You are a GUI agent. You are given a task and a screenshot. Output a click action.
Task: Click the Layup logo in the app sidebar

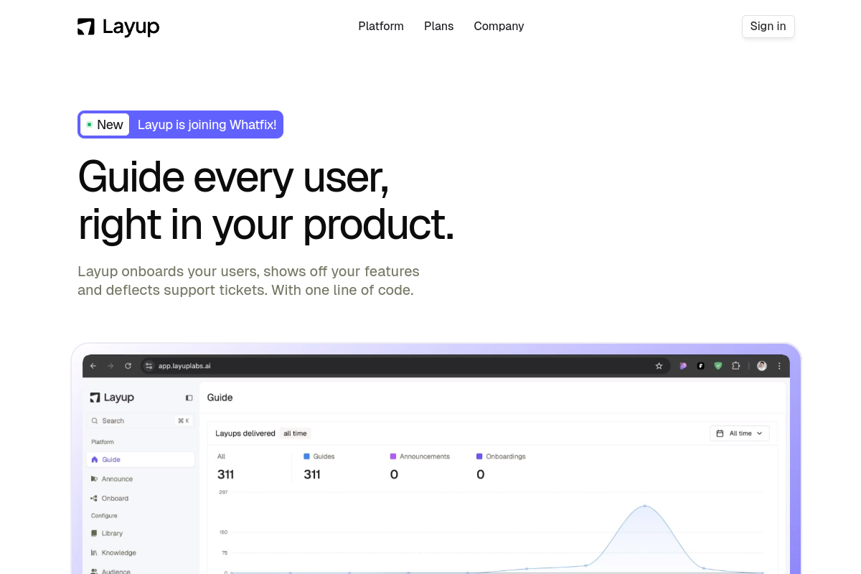click(x=112, y=397)
